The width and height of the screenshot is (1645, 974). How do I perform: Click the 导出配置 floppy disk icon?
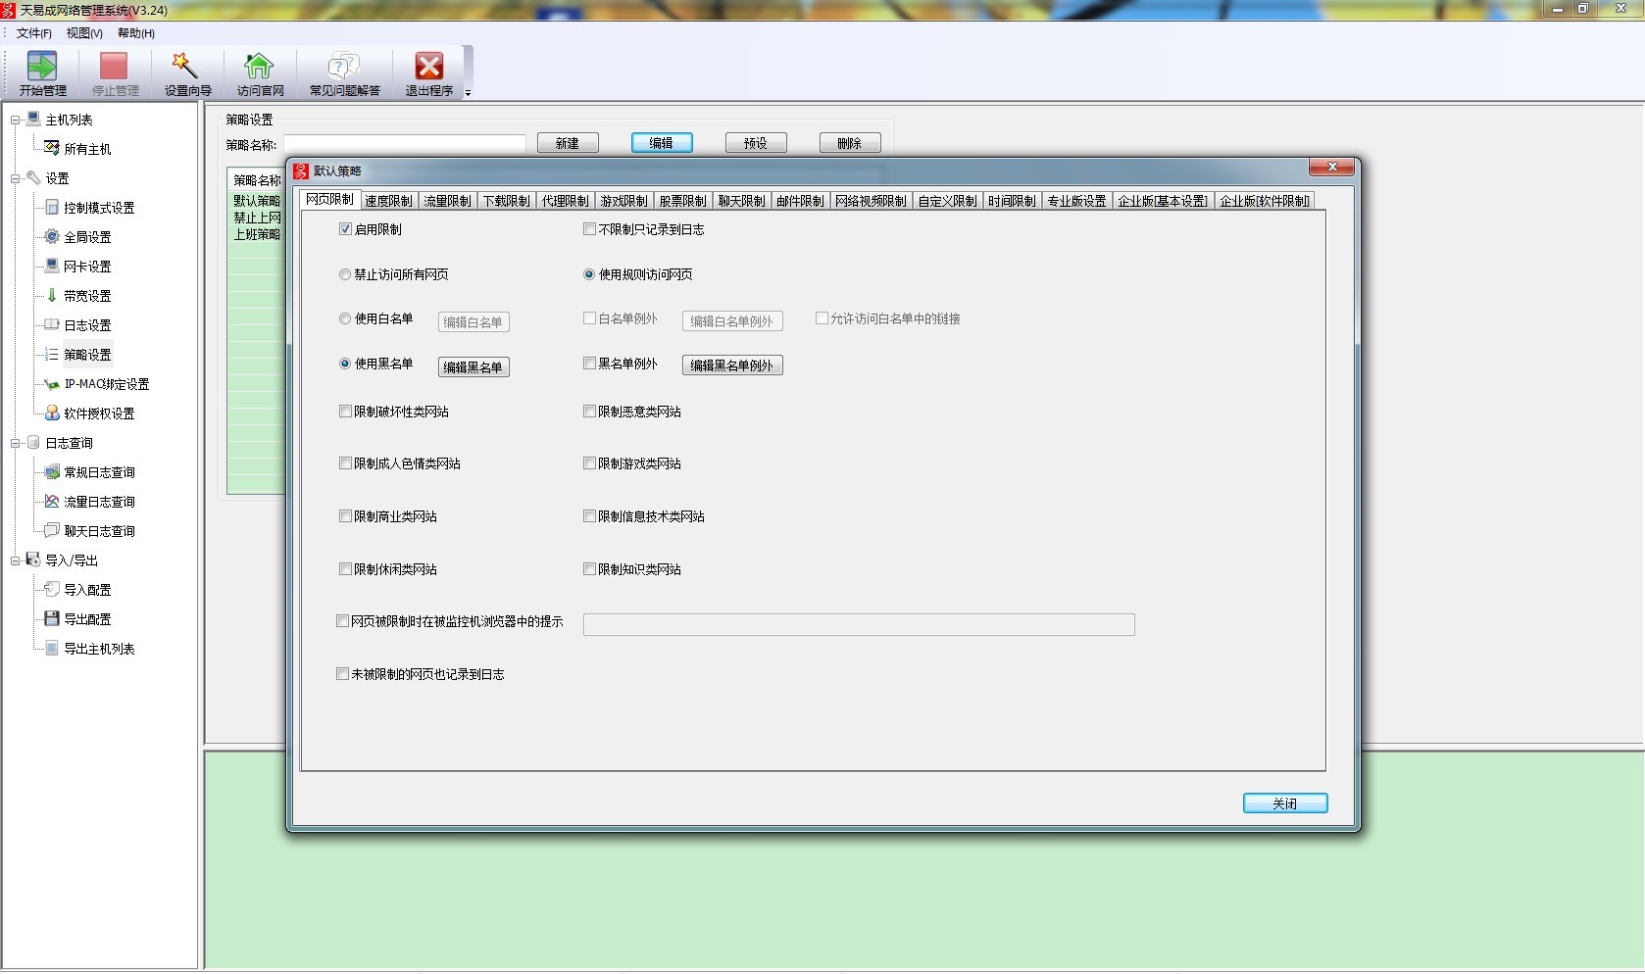pyautogui.click(x=52, y=618)
